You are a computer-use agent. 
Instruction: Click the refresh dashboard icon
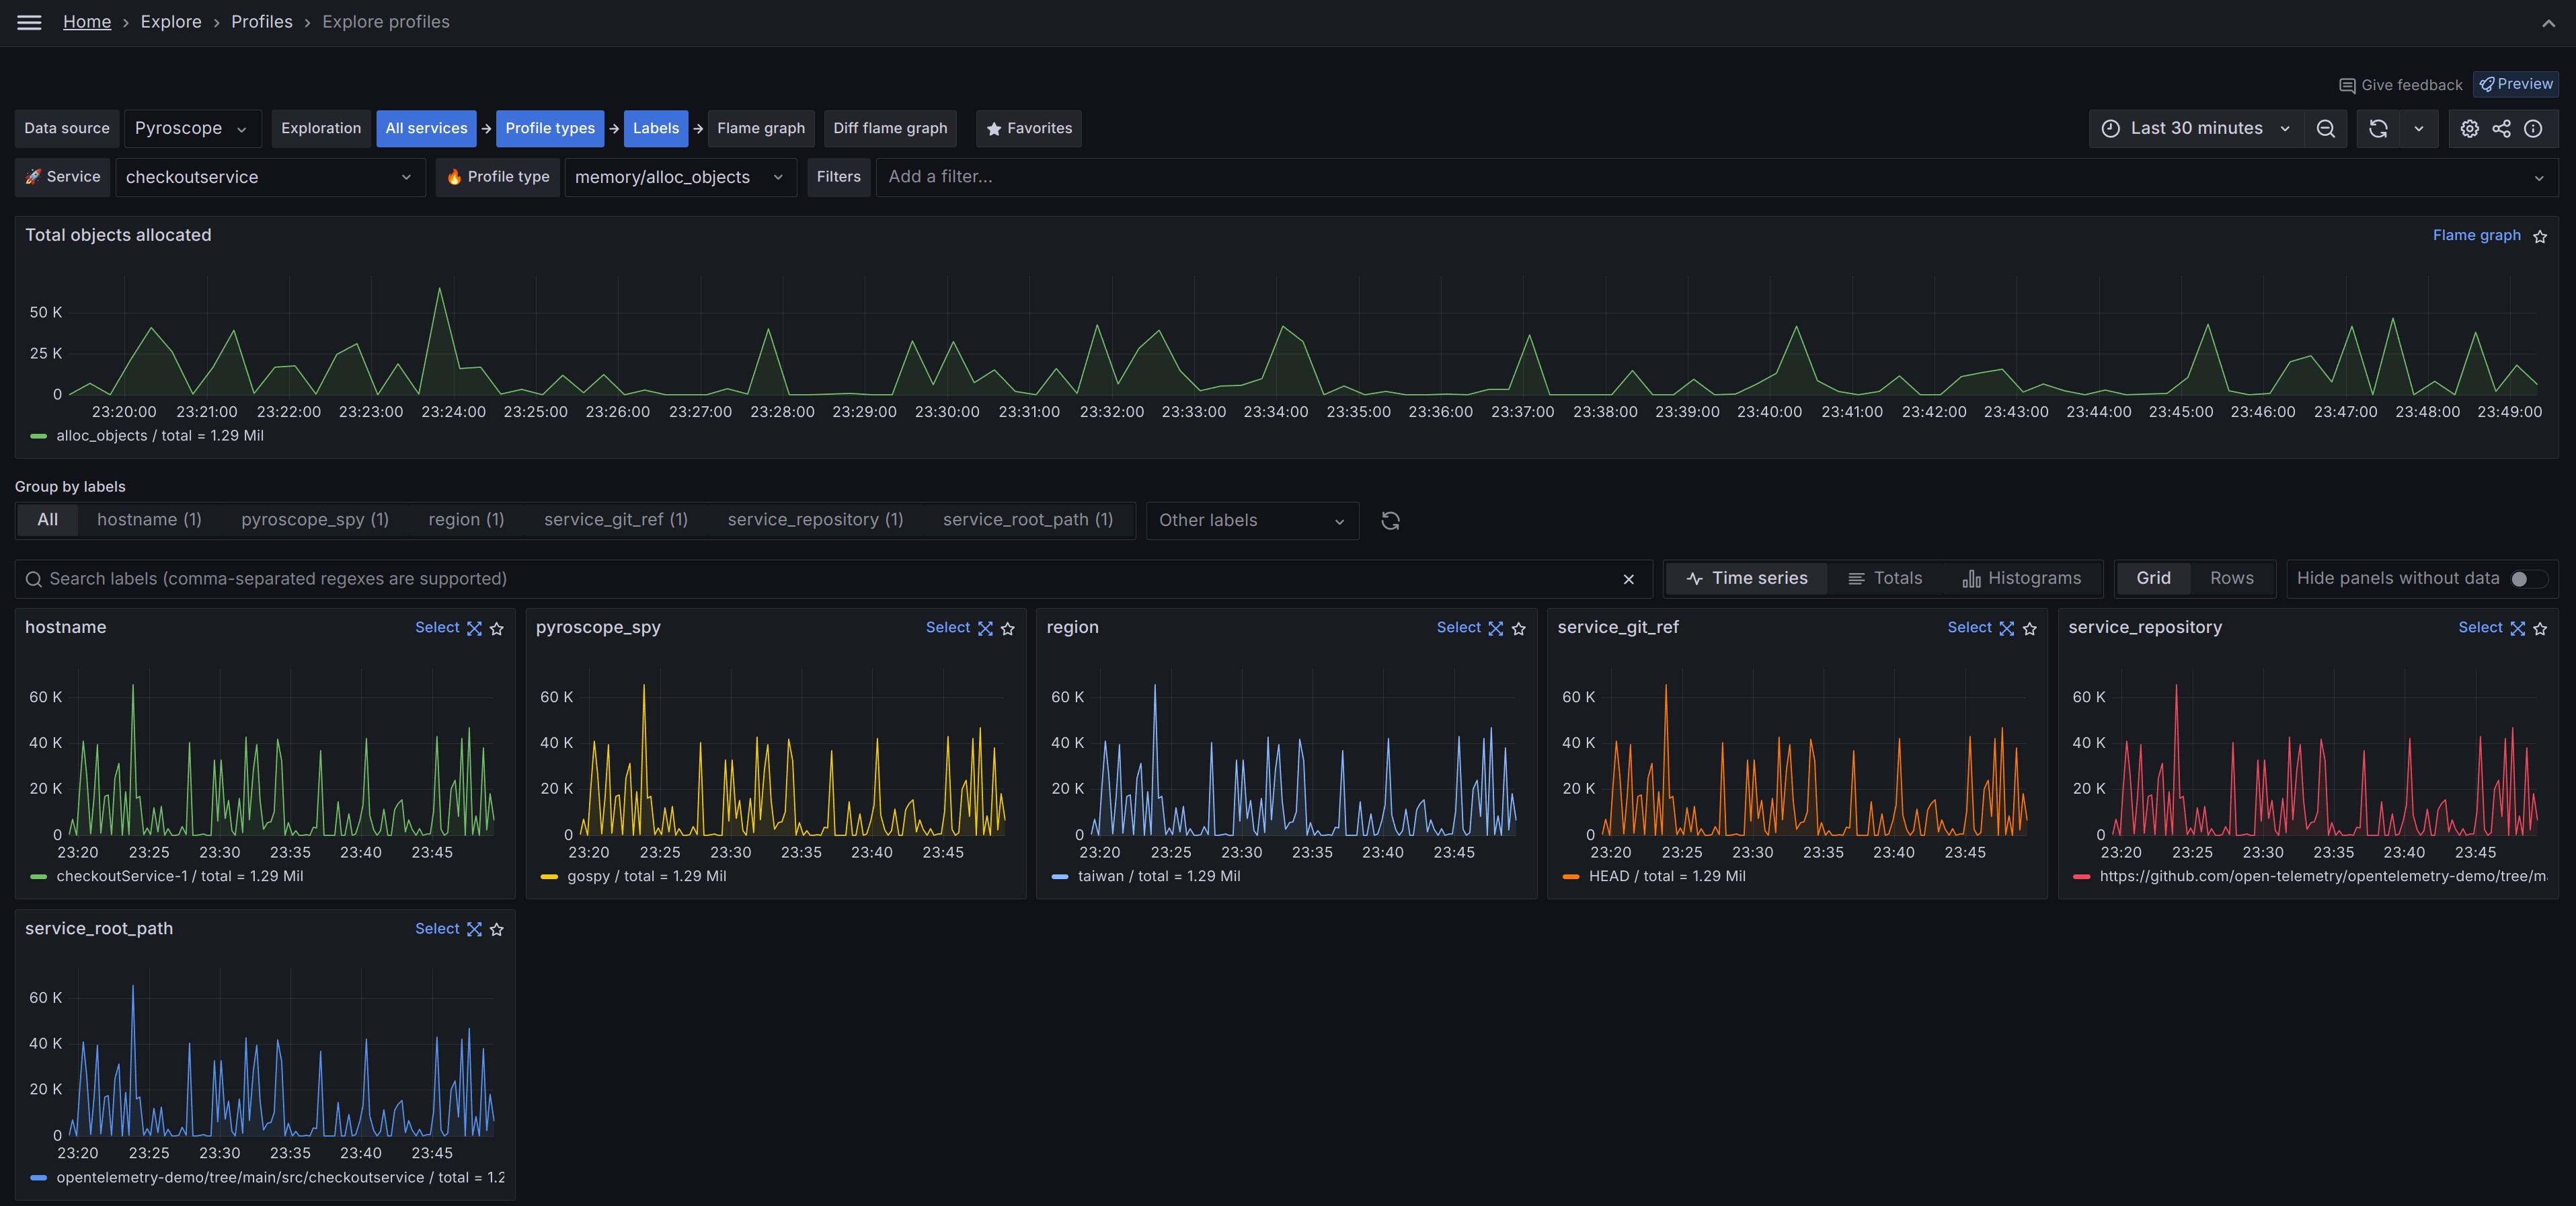click(2378, 129)
